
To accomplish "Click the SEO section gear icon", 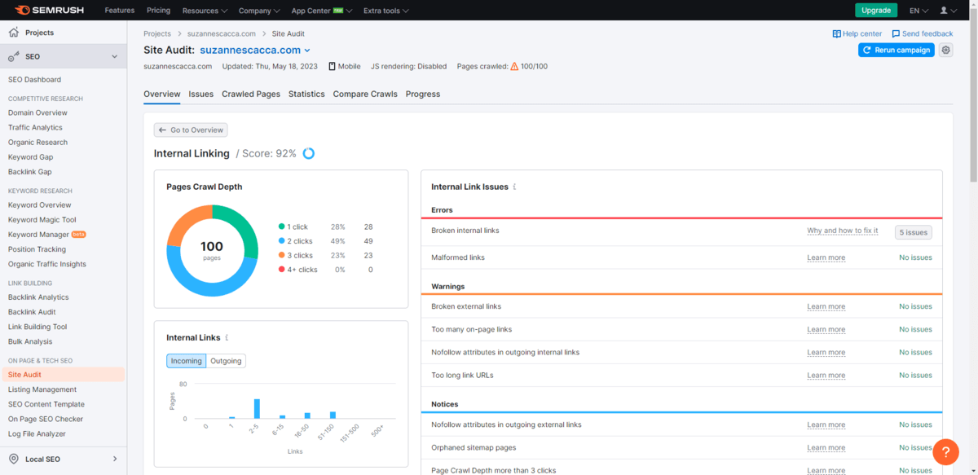I will click(x=13, y=56).
